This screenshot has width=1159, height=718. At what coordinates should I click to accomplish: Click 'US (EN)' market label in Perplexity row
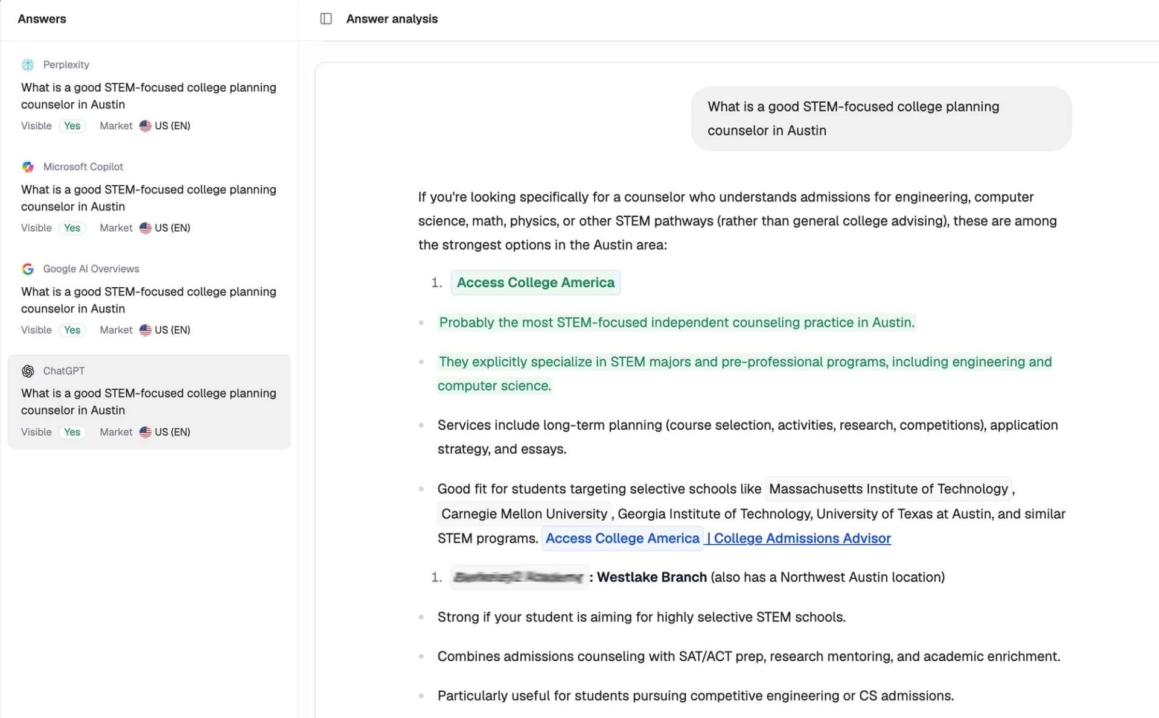tap(172, 125)
